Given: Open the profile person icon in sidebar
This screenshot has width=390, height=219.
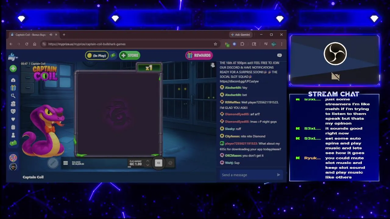Looking at the screenshot, I should tap(13, 135).
